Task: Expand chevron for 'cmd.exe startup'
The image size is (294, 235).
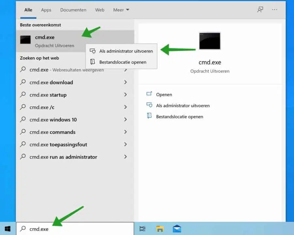Action: [x=125, y=95]
